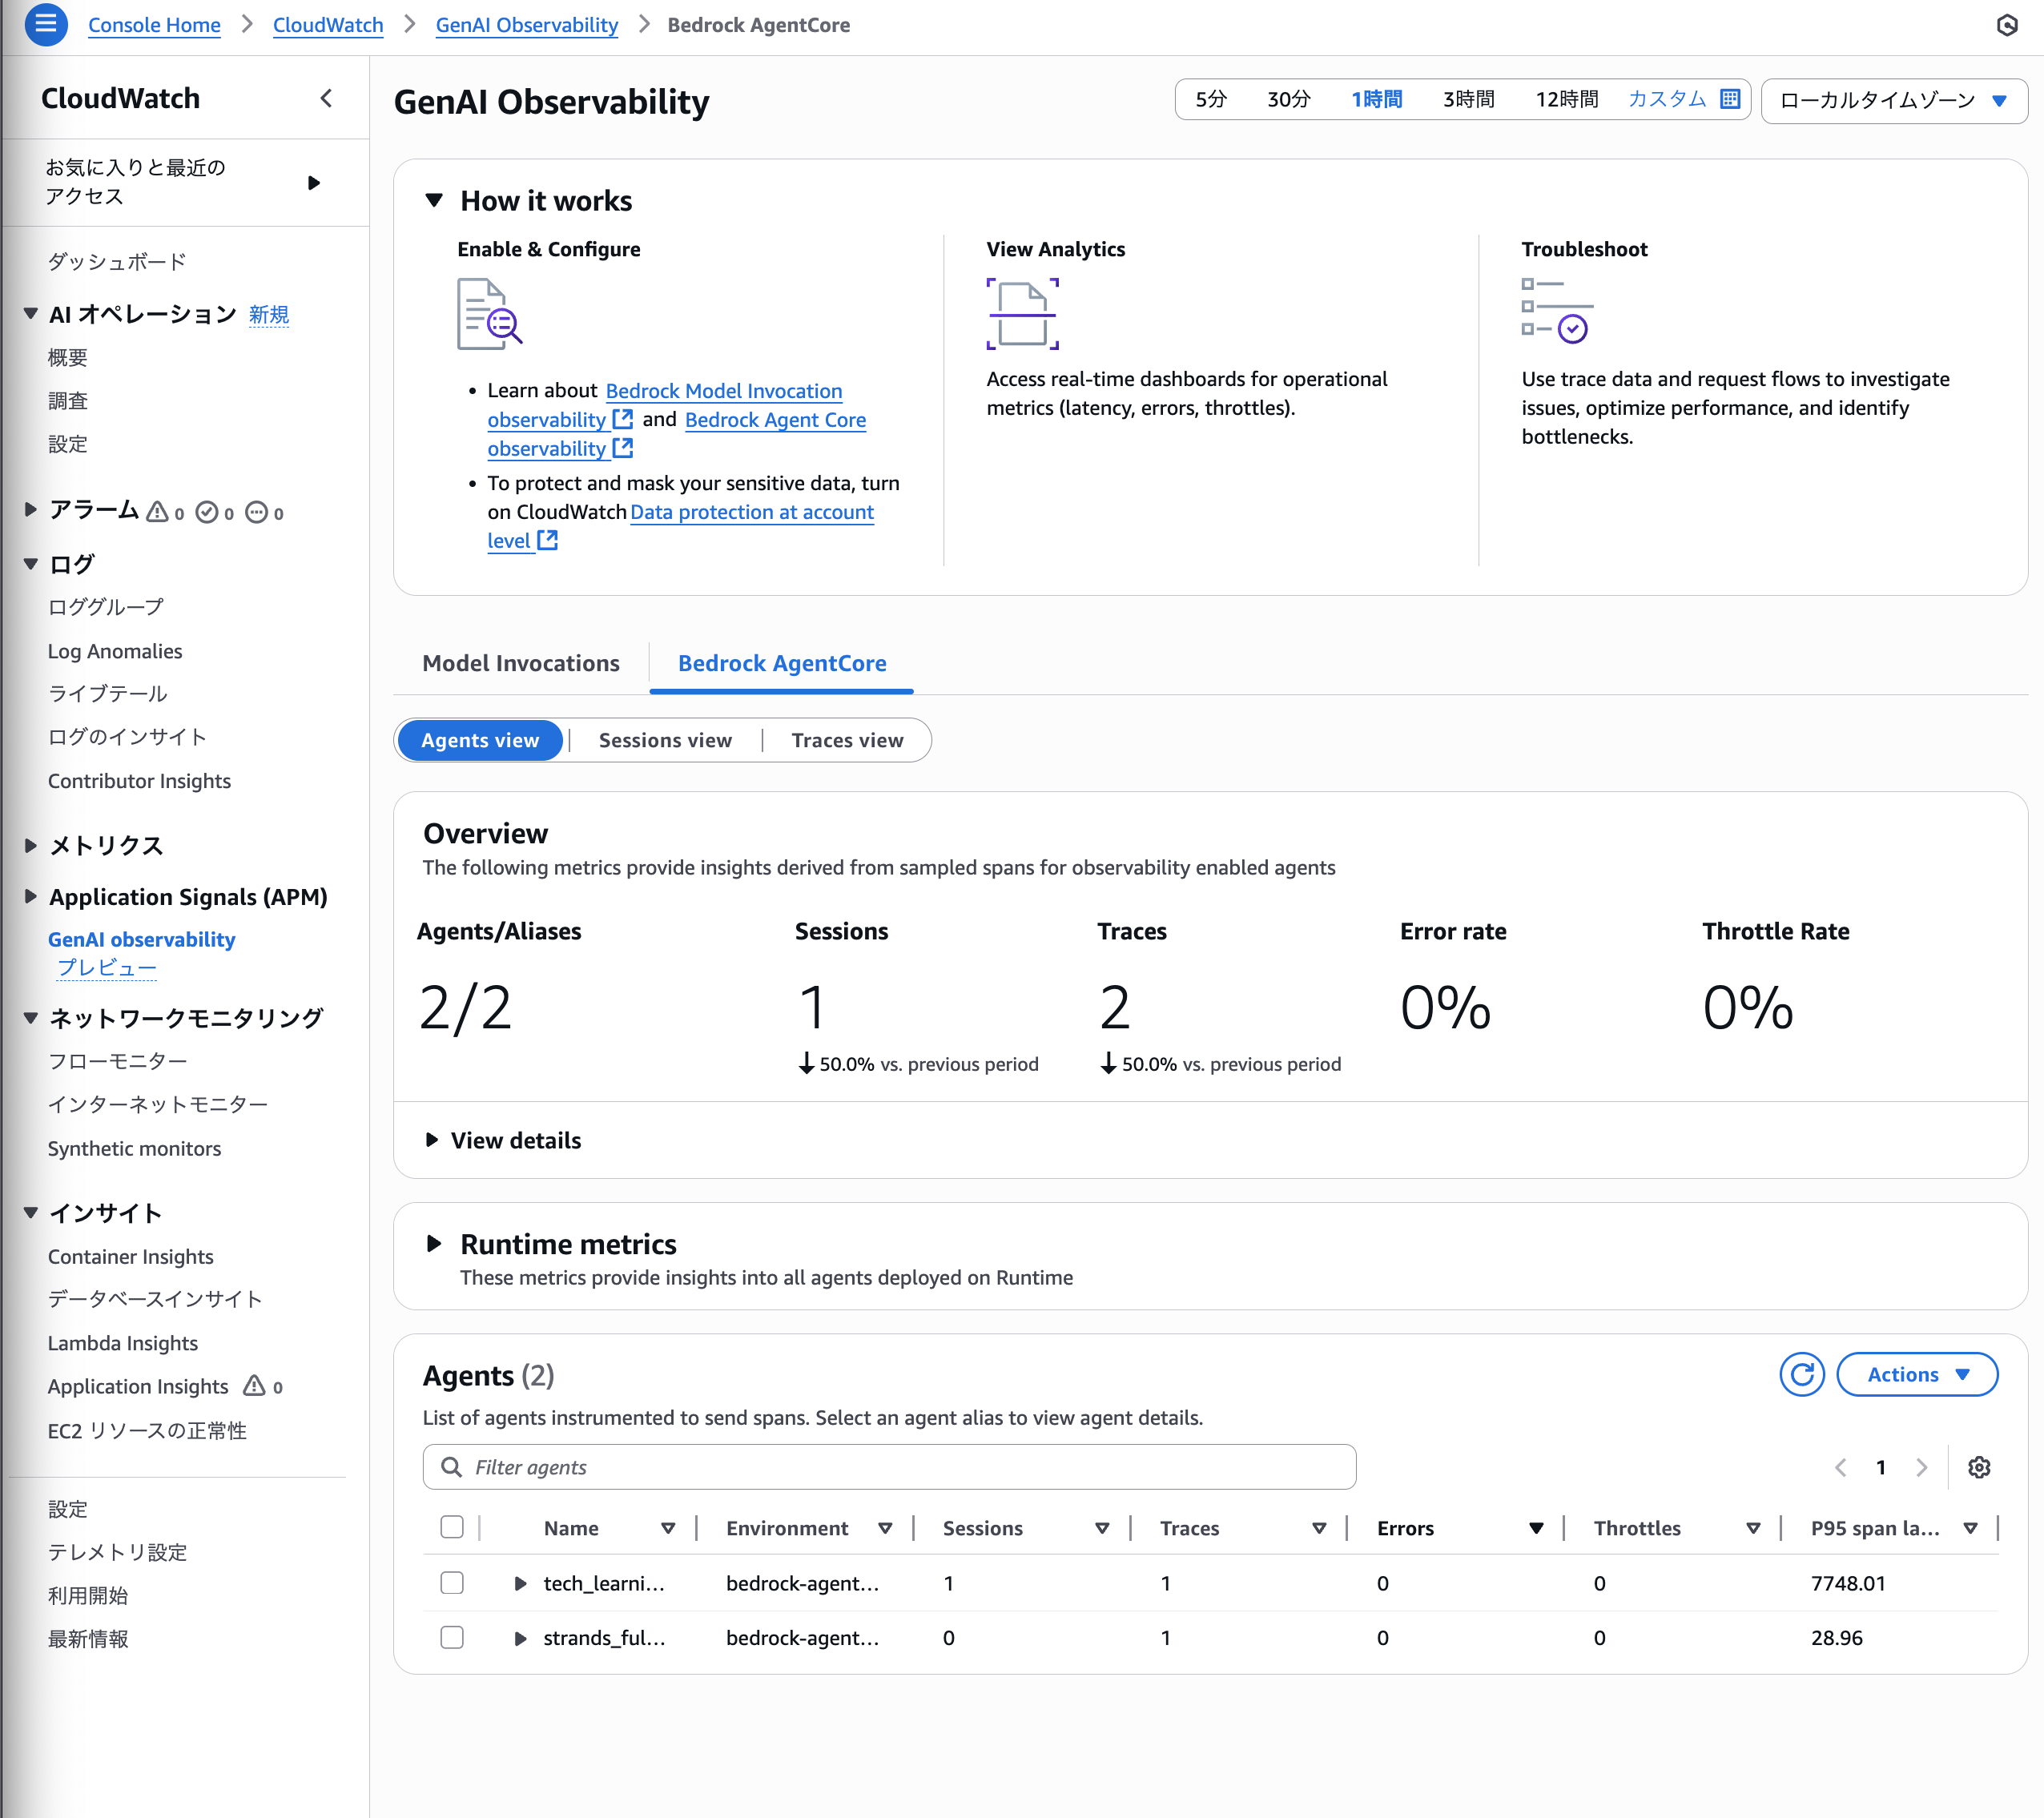Select the 12時間 time range

1567,99
